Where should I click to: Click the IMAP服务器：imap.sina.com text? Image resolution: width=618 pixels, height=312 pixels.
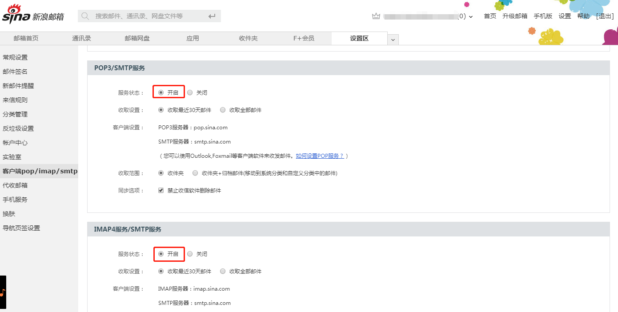[x=194, y=289]
